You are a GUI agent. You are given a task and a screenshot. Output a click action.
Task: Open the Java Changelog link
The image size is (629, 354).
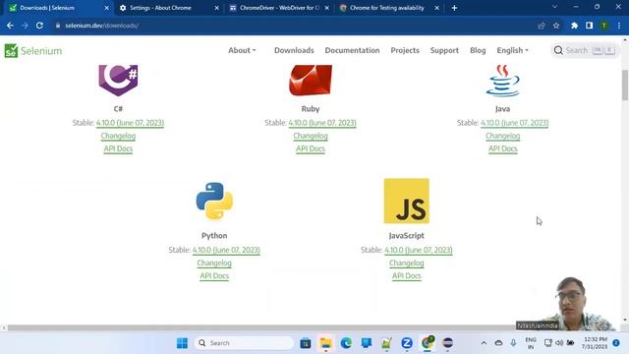[x=502, y=136]
